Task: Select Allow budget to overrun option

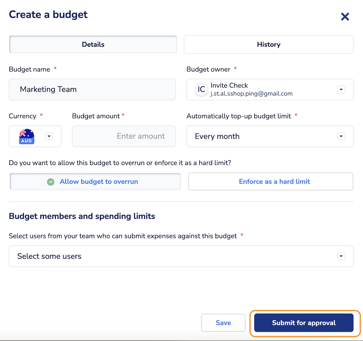Action: 99,182
